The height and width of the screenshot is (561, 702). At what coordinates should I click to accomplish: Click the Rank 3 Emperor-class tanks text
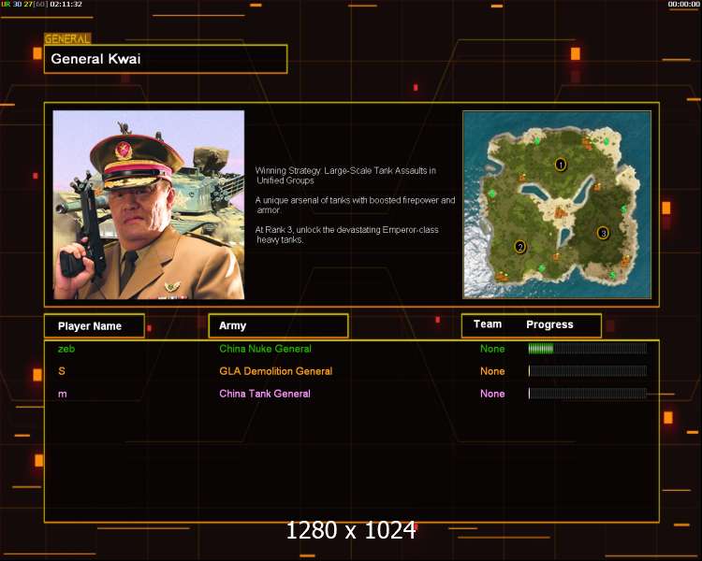point(347,235)
